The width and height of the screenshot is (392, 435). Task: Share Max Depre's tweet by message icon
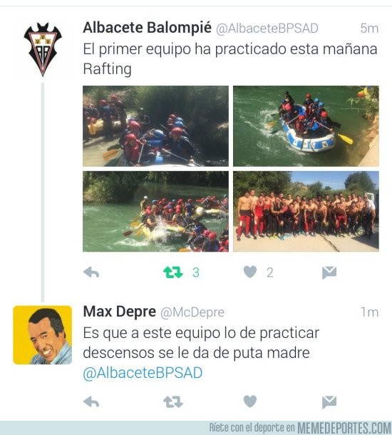[329, 402]
